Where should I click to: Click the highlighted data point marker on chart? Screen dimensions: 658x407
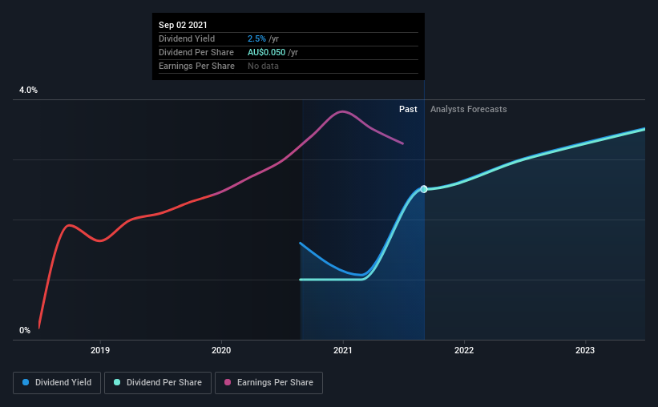point(424,189)
